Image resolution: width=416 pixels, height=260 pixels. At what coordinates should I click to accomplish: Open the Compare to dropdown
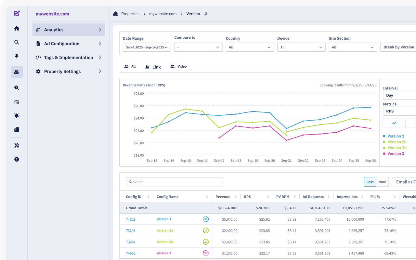click(x=198, y=47)
